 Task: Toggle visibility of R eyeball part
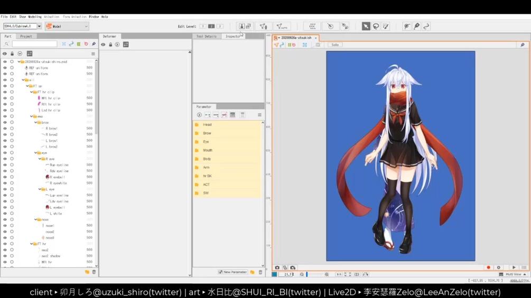(x=5, y=177)
